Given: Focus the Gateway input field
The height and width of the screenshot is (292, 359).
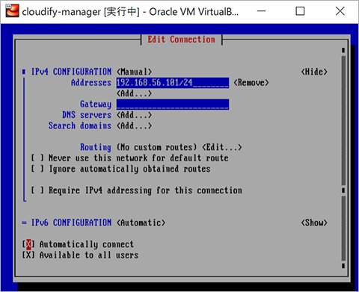Looking at the screenshot, I should [x=173, y=105].
